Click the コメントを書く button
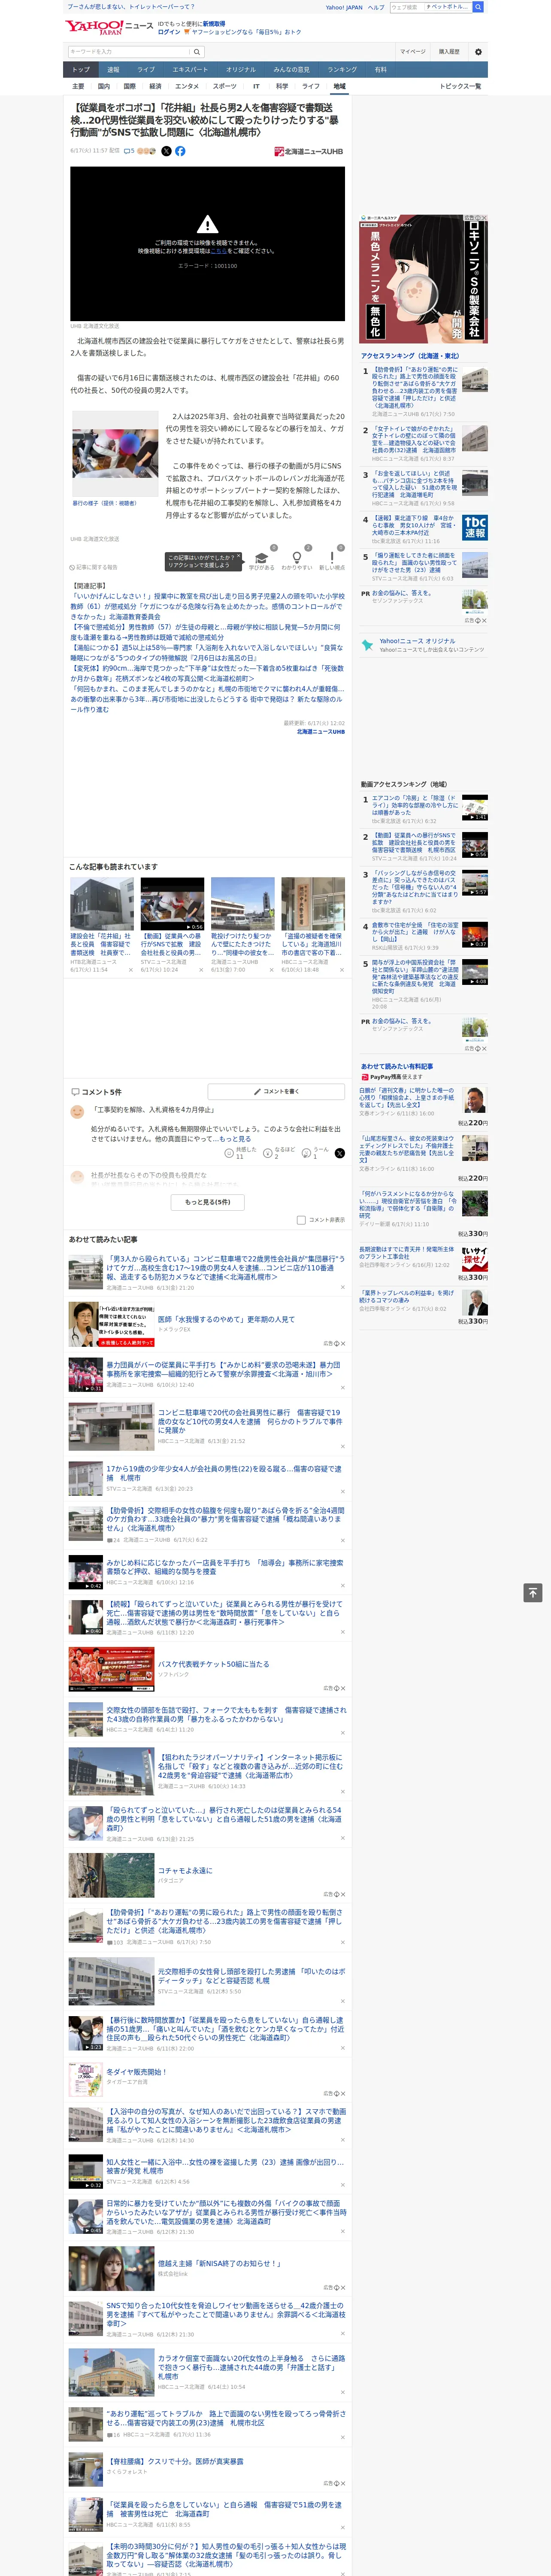 [276, 1091]
